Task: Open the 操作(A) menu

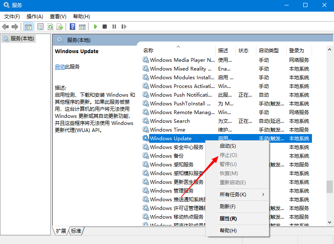Action: (35, 16)
